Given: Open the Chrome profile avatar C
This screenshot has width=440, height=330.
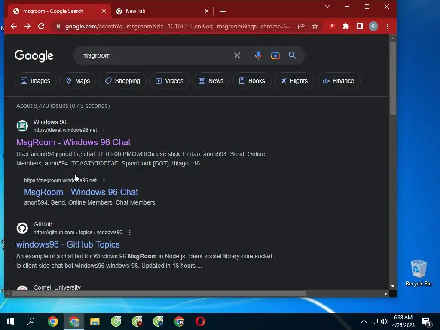Looking at the screenshot, I should pos(373,26).
